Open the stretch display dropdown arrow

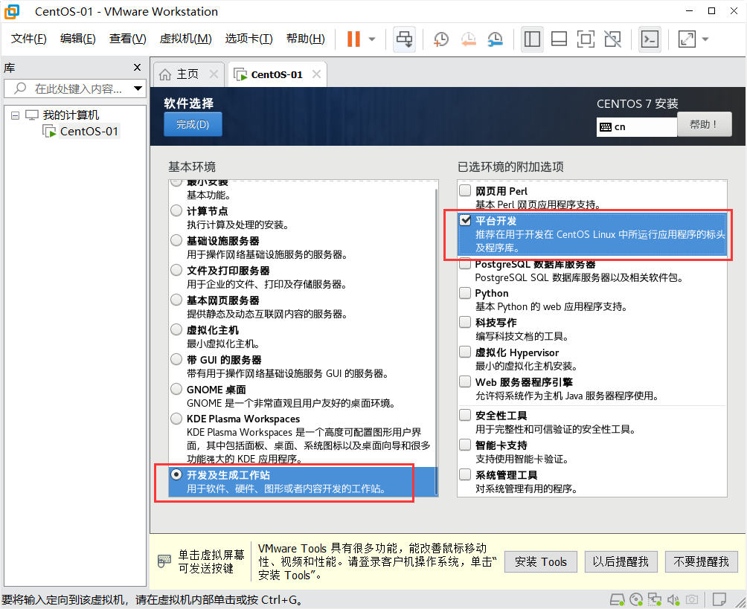pos(705,39)
